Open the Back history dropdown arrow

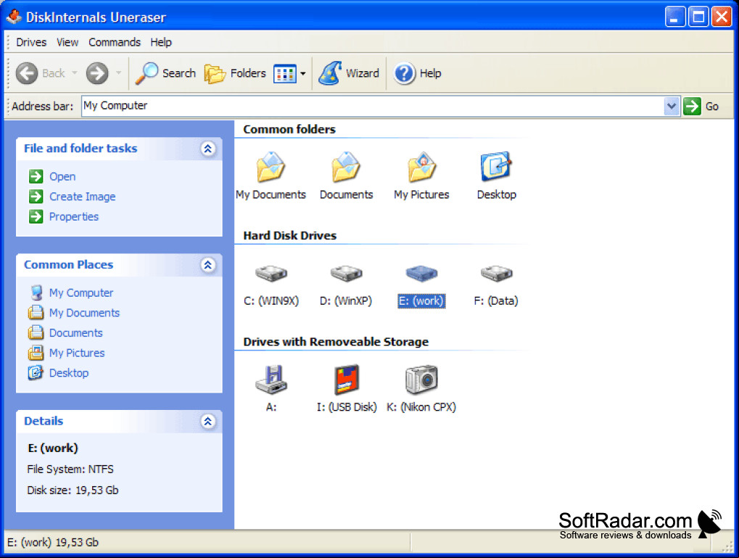[x=75, y=73]
